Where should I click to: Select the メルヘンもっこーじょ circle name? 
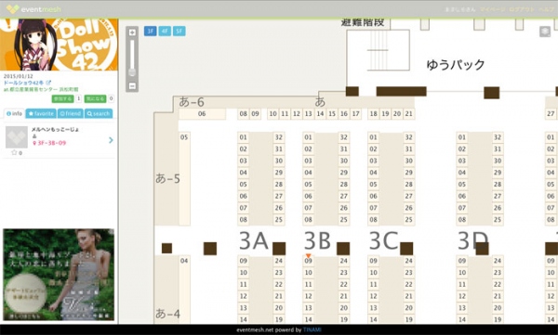pyautogui.click(x=55, y=129)
